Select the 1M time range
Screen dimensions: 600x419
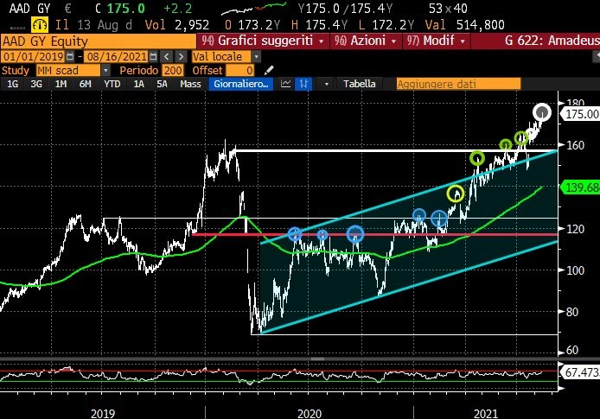(x=61, y=84)
